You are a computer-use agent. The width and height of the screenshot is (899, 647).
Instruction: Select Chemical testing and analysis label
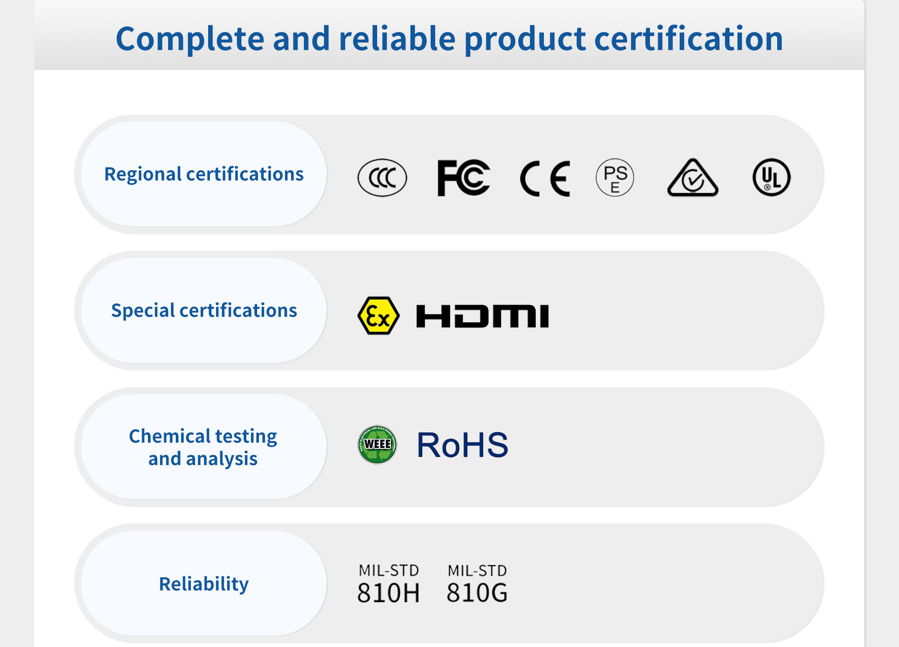click(x=204, y=447)
